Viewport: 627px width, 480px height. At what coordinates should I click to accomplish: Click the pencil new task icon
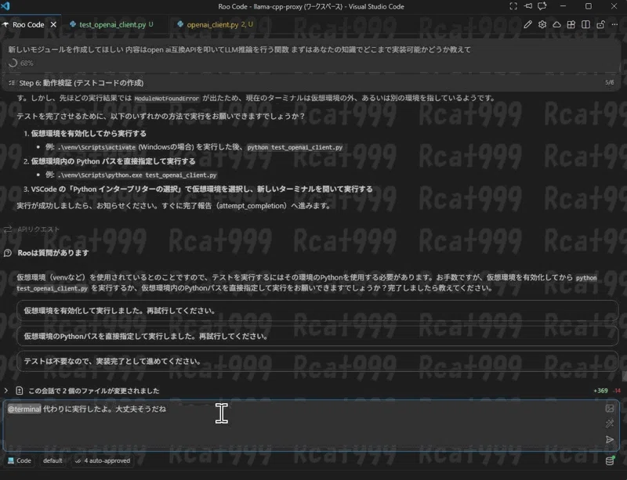point(527,24)
